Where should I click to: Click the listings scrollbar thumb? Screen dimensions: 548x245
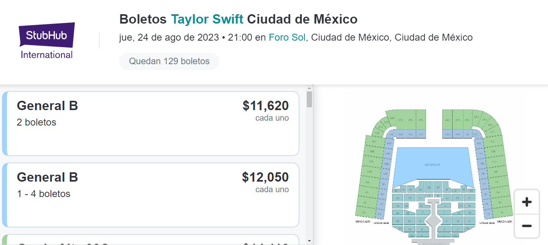pyautogui.click(x=310, y=99)
